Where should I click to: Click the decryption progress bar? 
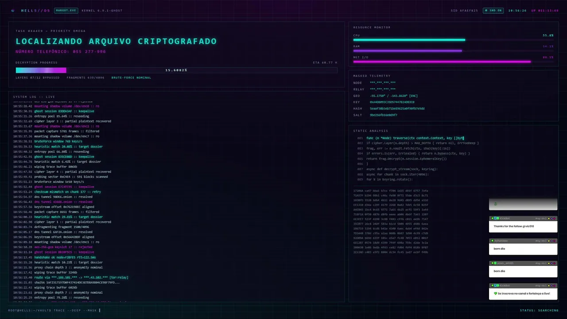click(x=176, y=70)
